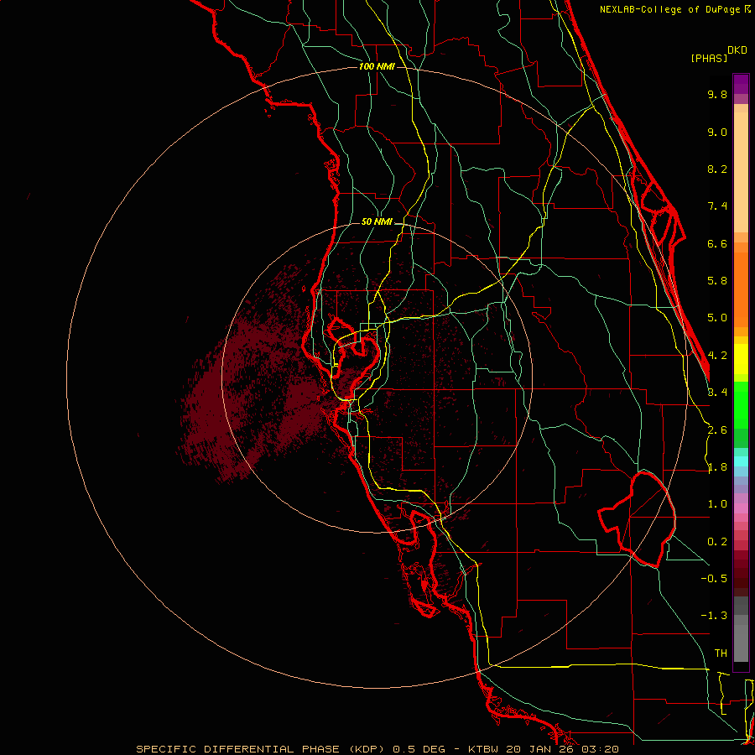Click the 03:20 timestamp in caption
755x755 pixels.
600,749
